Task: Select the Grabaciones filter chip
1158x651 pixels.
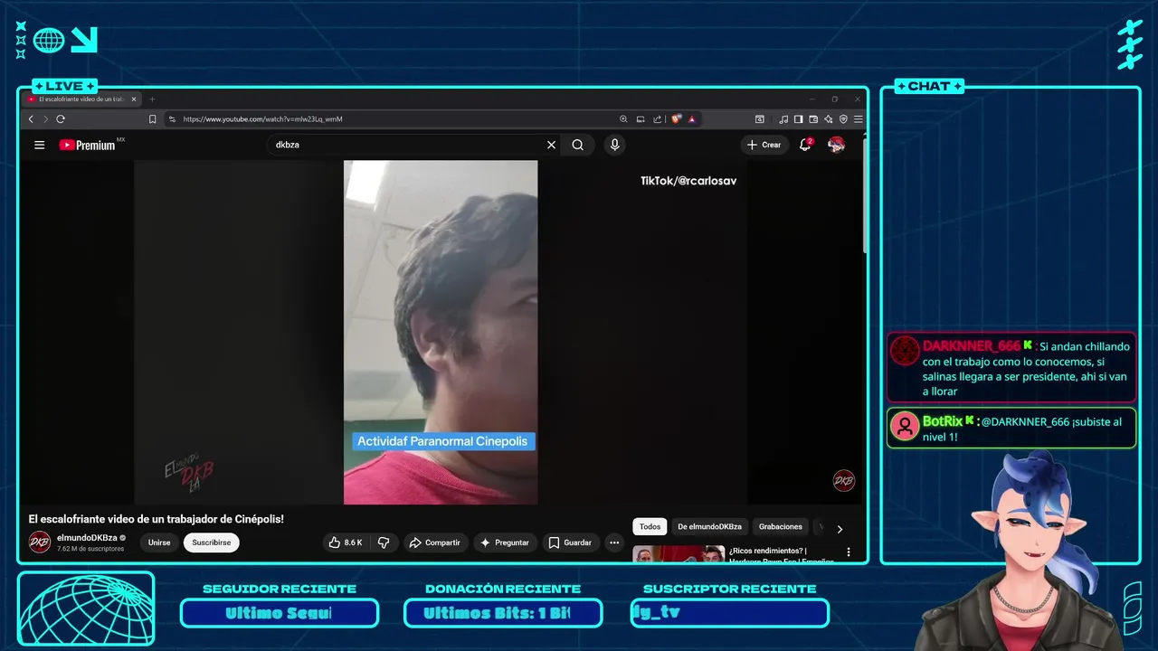Action: pos(781,526)
